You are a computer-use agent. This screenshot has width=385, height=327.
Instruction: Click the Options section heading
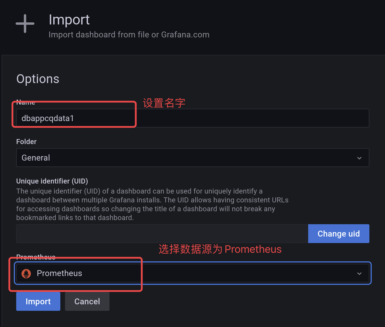click(x=38, y=79)
